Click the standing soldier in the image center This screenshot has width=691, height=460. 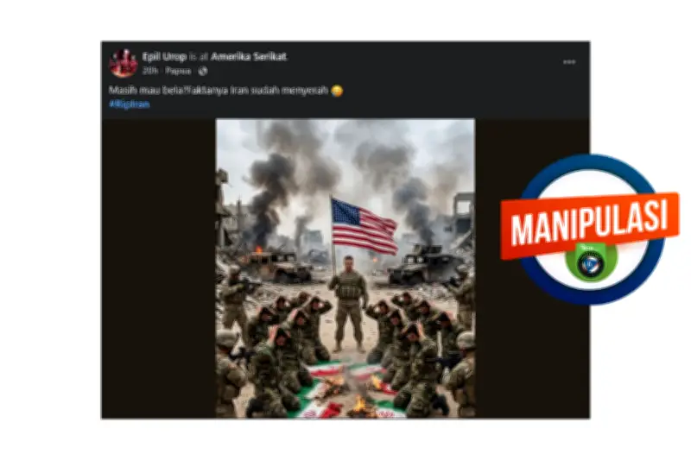tap(349, 304)
